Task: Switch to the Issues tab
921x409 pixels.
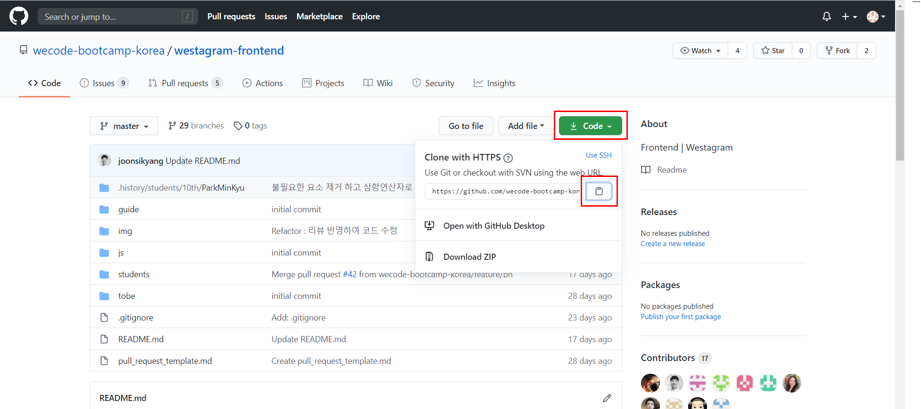Action: (104, 83)
